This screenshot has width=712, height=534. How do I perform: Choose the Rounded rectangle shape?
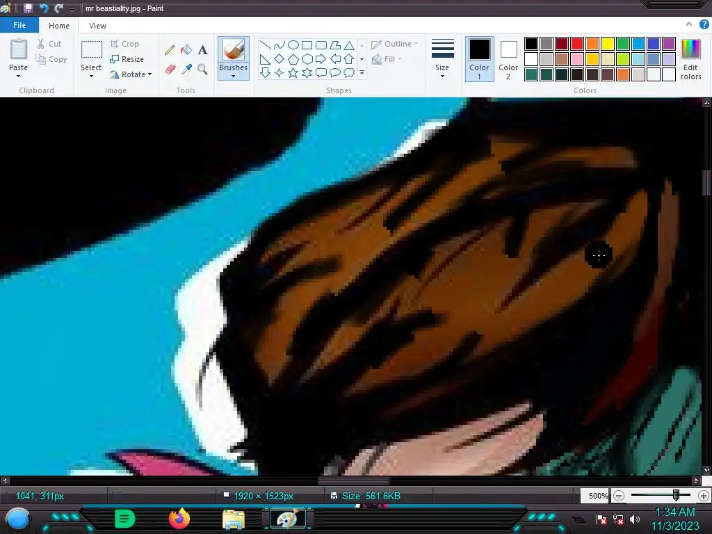point(321,45)
